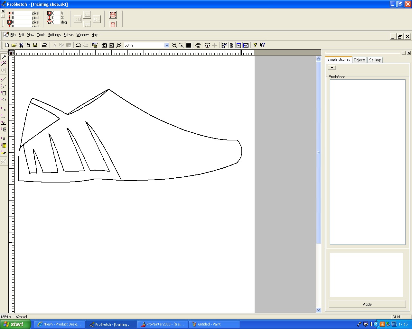Toggle the eye visibility icon in toolbar

coord(208,45)
